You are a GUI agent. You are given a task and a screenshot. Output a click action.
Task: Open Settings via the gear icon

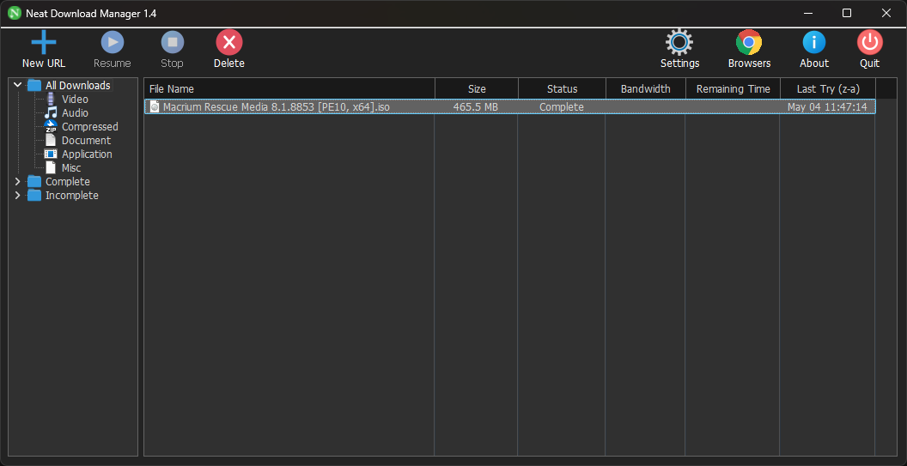679,43
